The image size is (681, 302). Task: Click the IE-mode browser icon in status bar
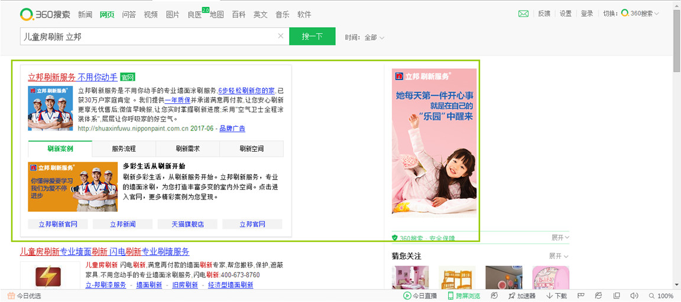(598, 296)
